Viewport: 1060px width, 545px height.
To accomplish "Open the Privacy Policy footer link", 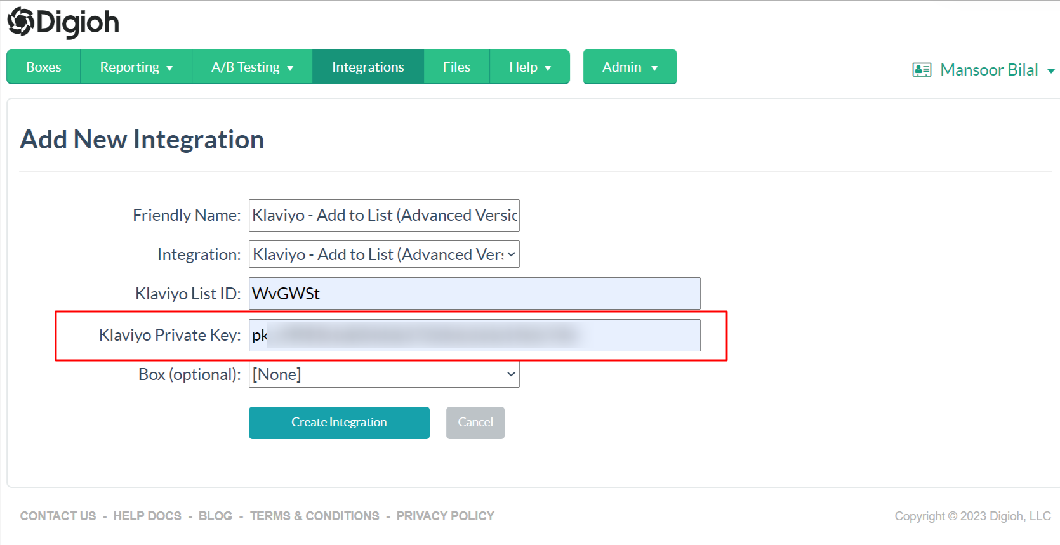I will point(446,516).
